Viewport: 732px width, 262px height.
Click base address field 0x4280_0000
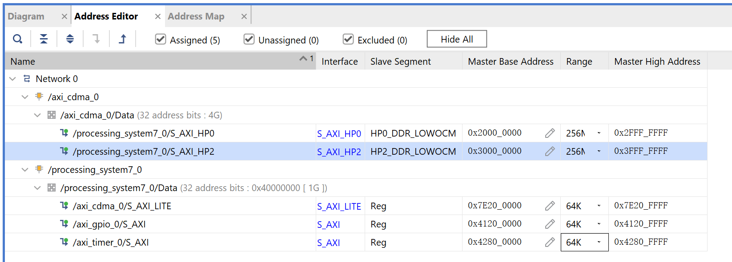coord(495,242)
